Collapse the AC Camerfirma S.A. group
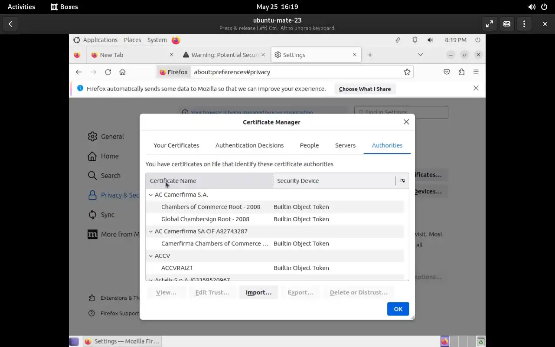555x347 pixels. (x=151, y=195)
